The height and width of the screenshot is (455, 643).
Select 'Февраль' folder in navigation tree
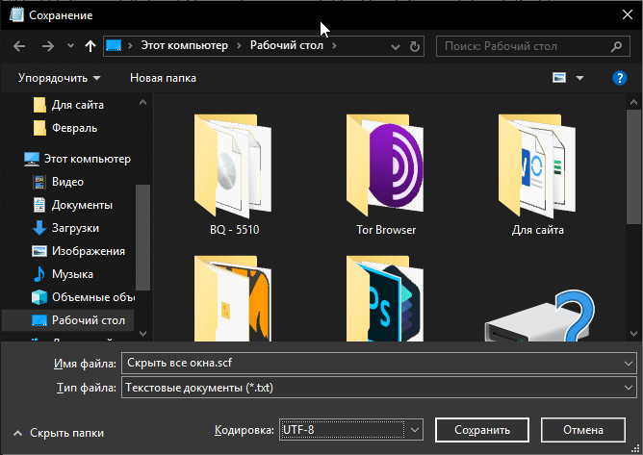coord(74,128)
